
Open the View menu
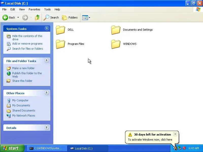pos(22,9)
